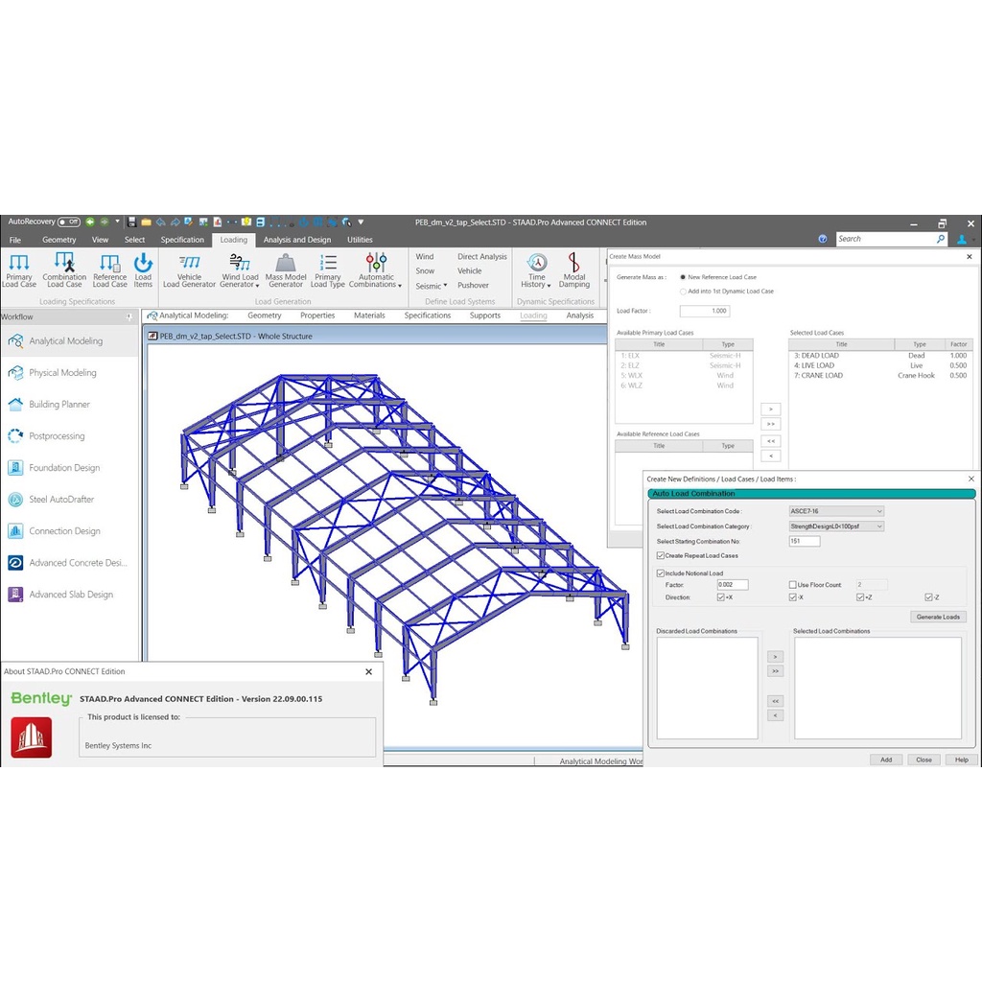The height and width of the screenshot is (982, 982).
Task: Open Analytical Modeling workflow
Action: click(x=66, y=340)
